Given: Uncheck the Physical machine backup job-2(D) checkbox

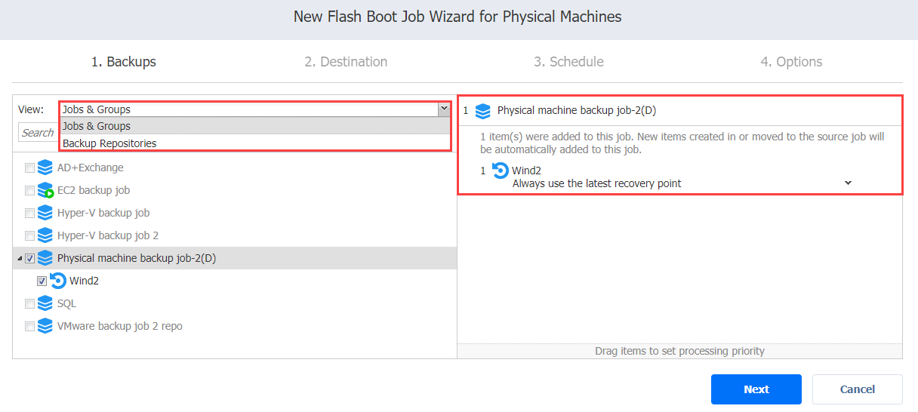Looking at the screenshot, I should pyautogui.click(x=29, y=258).
